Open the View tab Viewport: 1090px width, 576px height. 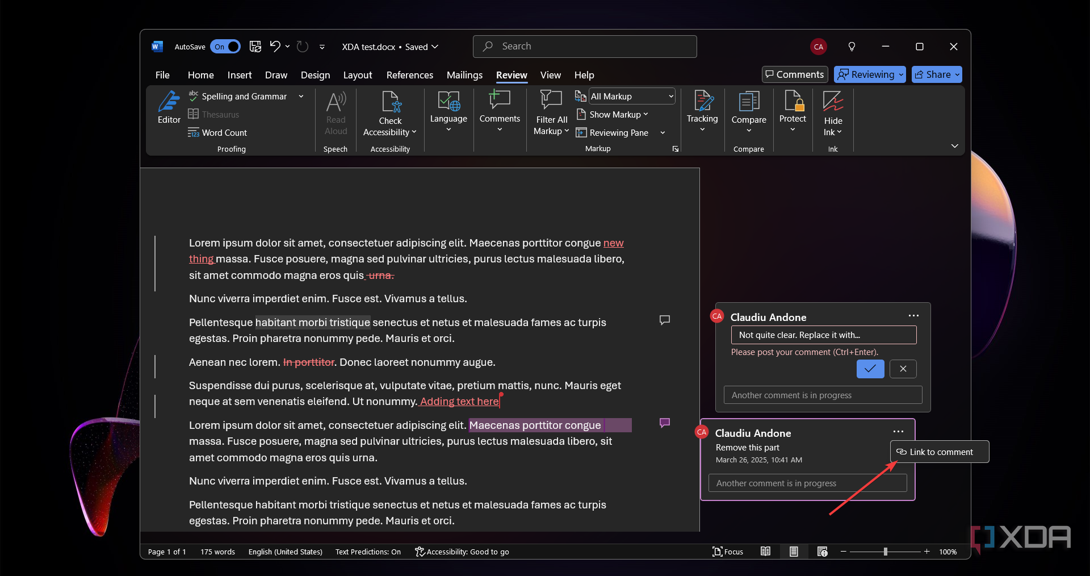click(550, 75)
